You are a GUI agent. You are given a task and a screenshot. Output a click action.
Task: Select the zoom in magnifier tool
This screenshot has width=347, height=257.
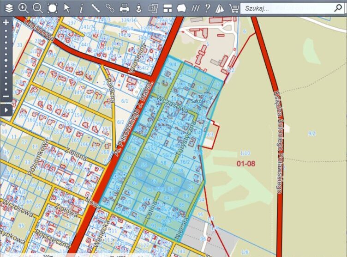coord(23,8)
